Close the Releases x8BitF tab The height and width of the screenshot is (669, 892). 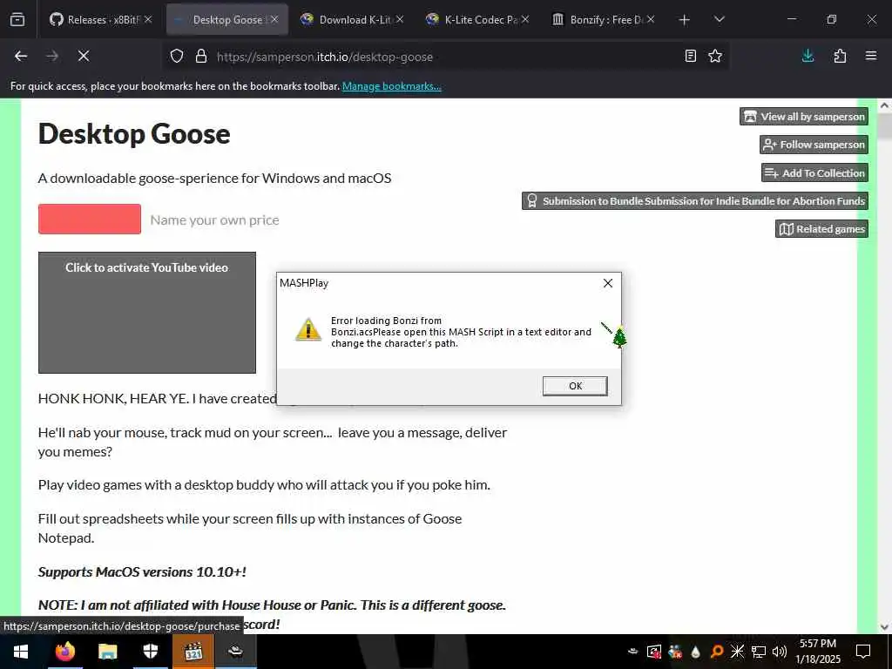pyautogui.click(x=148, y=19)
